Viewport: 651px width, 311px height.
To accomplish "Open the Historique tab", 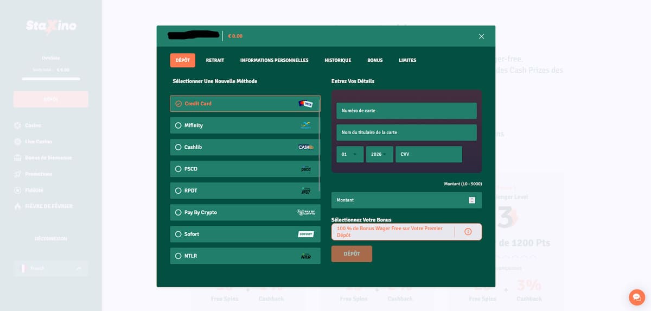I will point(337,60).
